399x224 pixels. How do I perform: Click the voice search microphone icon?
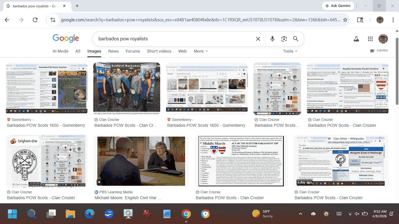coord(272,39)
